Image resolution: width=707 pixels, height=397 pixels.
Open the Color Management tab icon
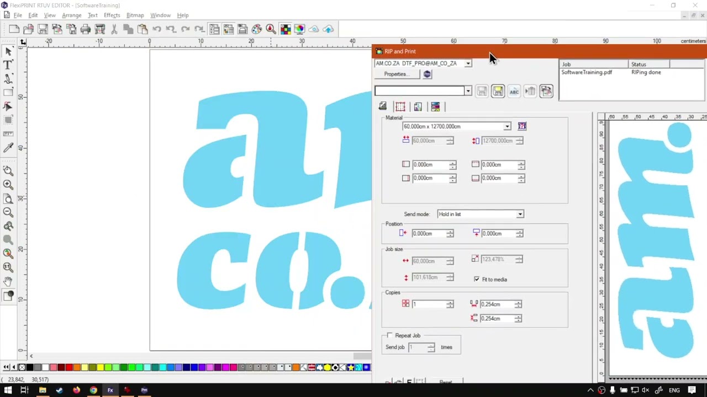435,106
